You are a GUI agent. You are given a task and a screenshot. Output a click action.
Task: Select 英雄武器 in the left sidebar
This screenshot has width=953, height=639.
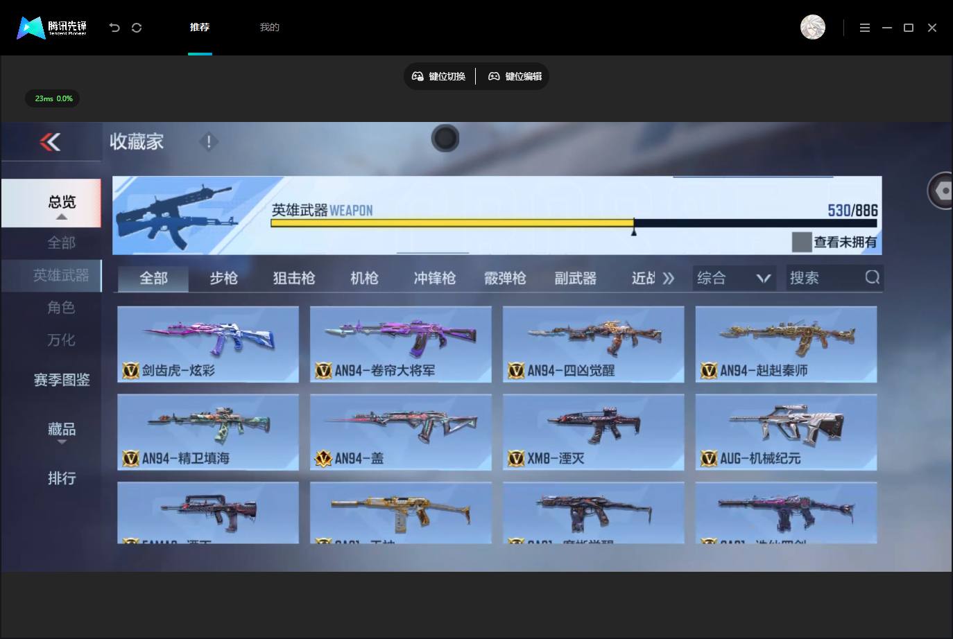point(51,275)
